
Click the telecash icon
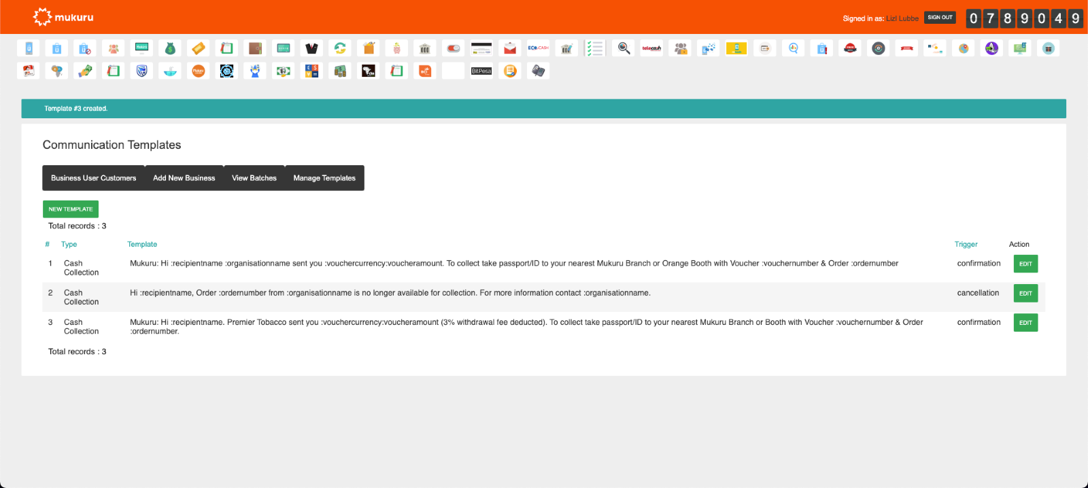point(651,48)
